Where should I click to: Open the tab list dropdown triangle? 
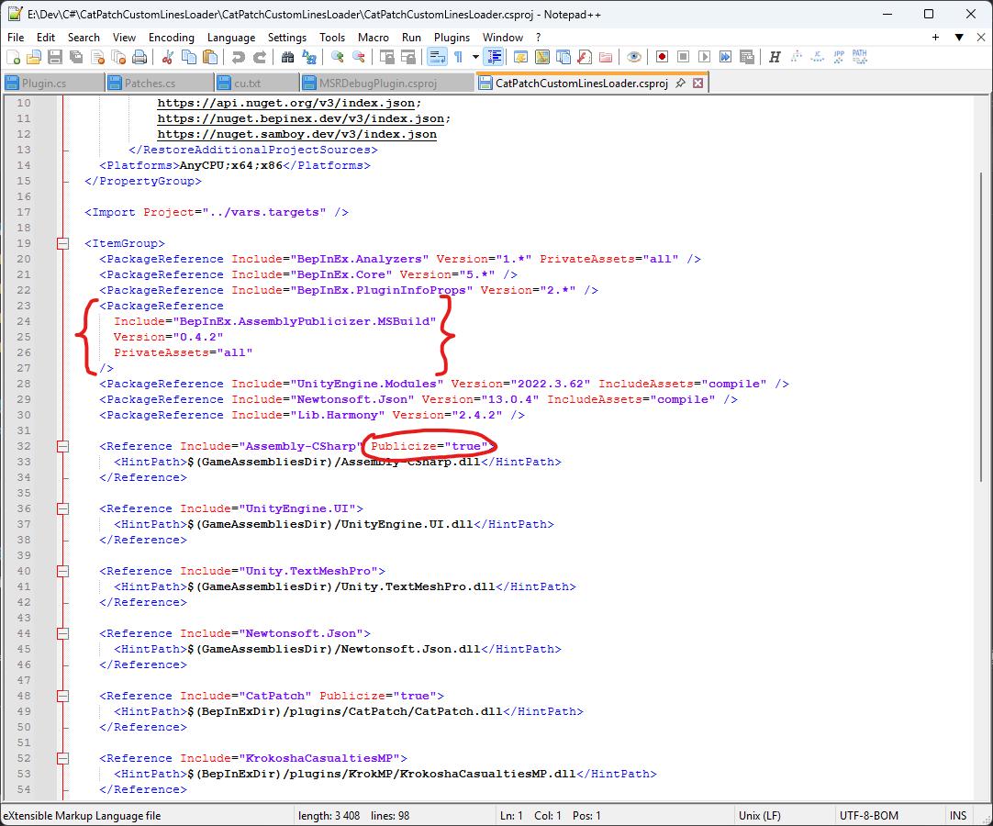[x=959, y=38]
